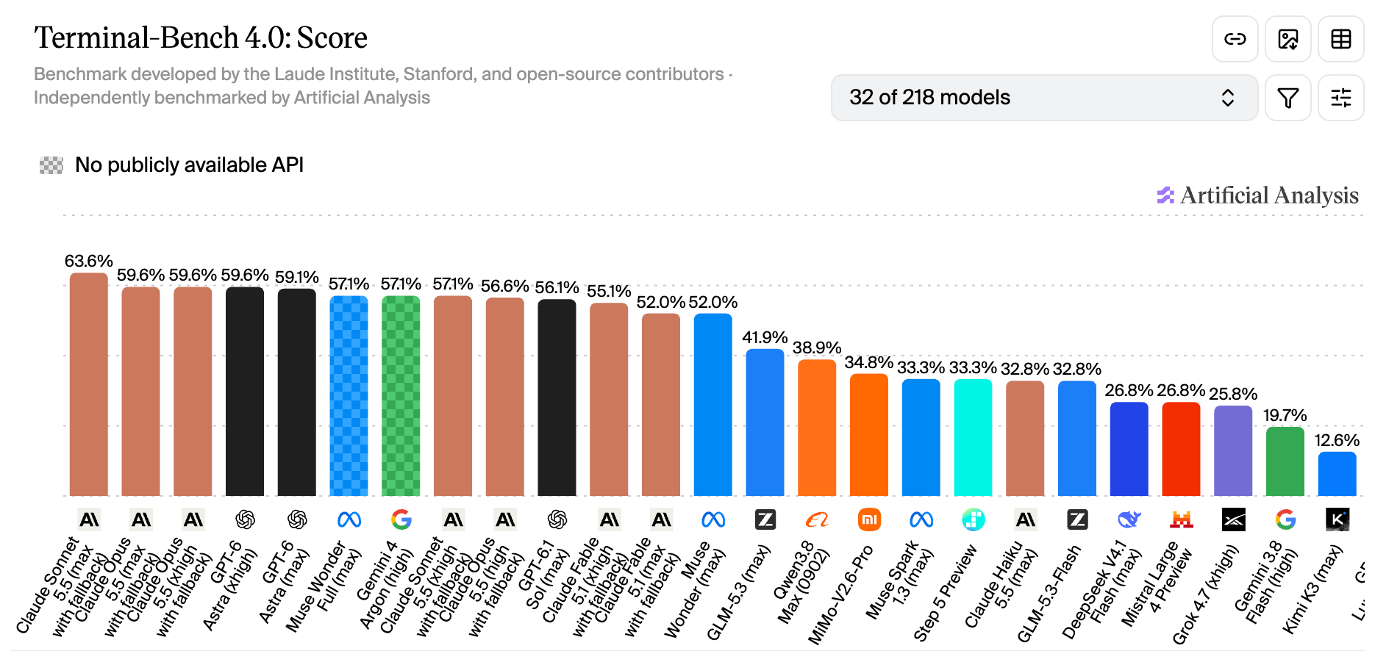This screenshot has width=1400, height=651.
Task: Click the Xiaomi logo under MiMo-V2.6-Pro
Action: tap(869, 519)
